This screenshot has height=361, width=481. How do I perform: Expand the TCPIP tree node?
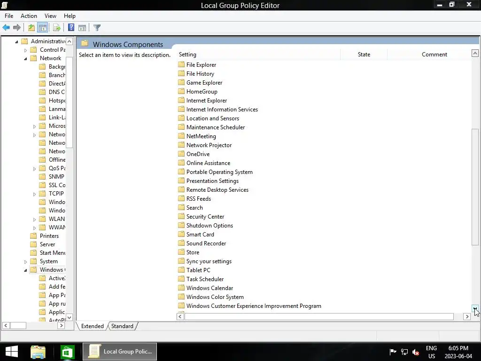pos(34,194)
